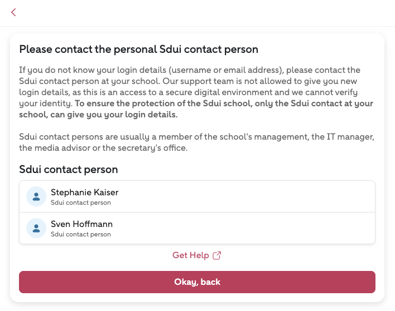
Task: Select the Stephanie Kaiser name text
Action: (x=84, y=192)
